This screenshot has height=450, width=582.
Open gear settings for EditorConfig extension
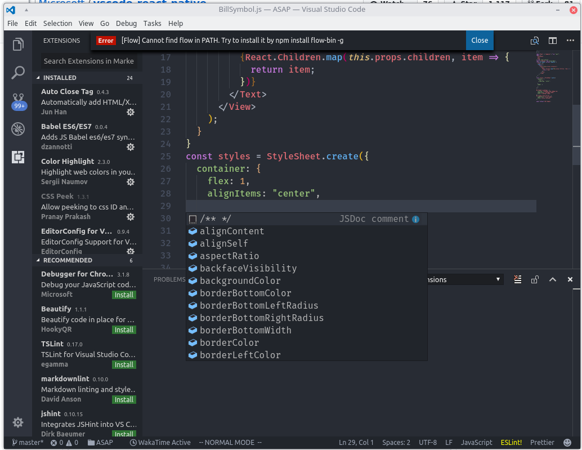click(130, 251)
